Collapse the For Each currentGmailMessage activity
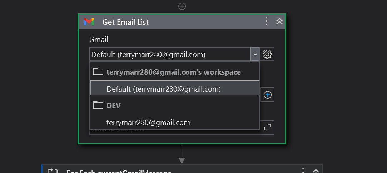The height and width of the screenshot is (173, 387). click(x=316, y=171)
